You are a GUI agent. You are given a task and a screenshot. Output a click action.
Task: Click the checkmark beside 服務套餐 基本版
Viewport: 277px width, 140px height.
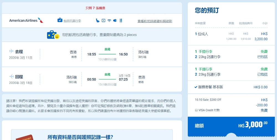click(196, 87)
